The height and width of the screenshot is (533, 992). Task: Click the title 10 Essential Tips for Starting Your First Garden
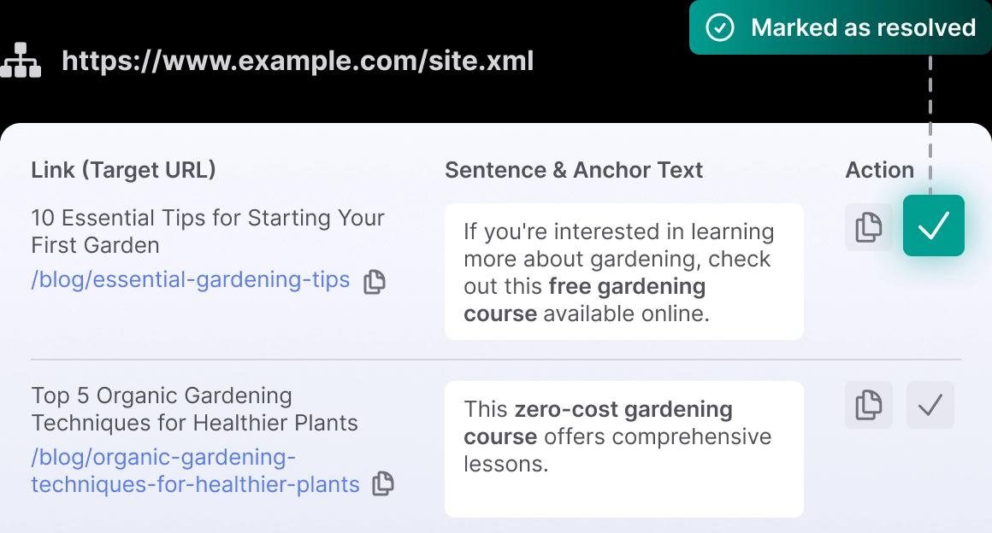coord(208,231)
